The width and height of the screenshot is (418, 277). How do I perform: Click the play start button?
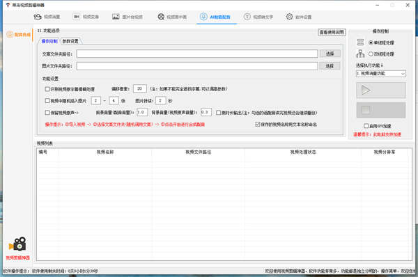pyautogui.click(x=381, y=90)
